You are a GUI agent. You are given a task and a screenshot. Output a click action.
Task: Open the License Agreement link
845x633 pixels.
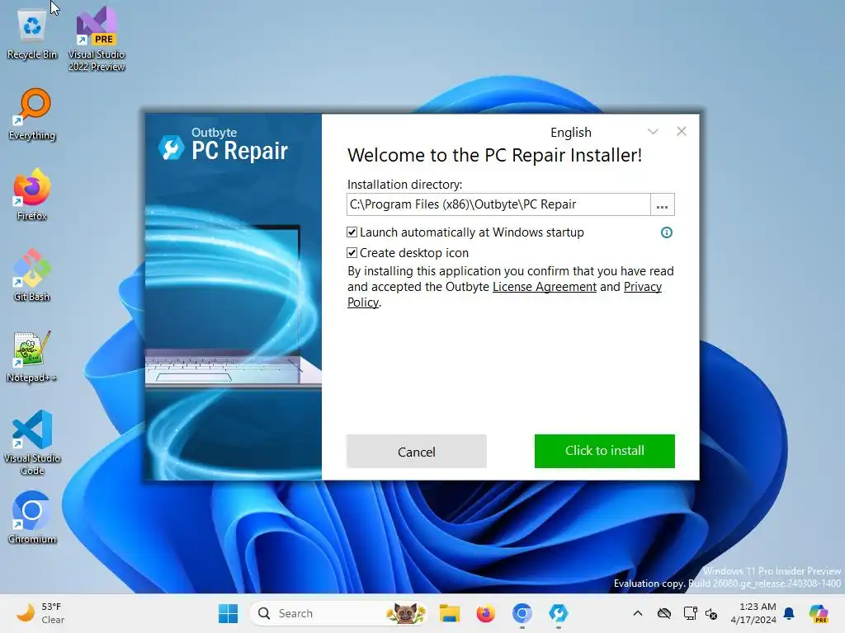click(x=545, y=287)
